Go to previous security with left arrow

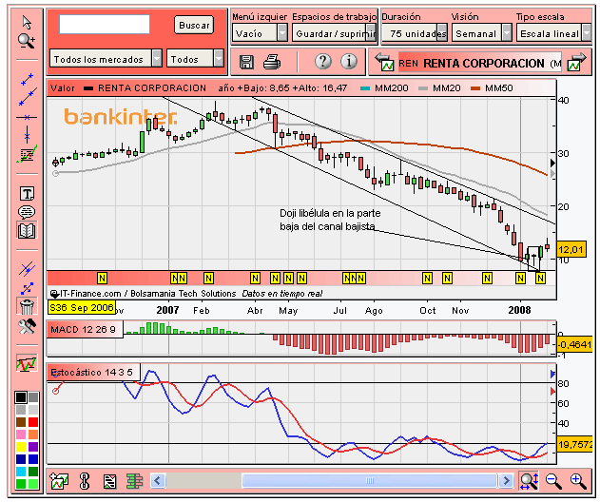coord(384,62)
